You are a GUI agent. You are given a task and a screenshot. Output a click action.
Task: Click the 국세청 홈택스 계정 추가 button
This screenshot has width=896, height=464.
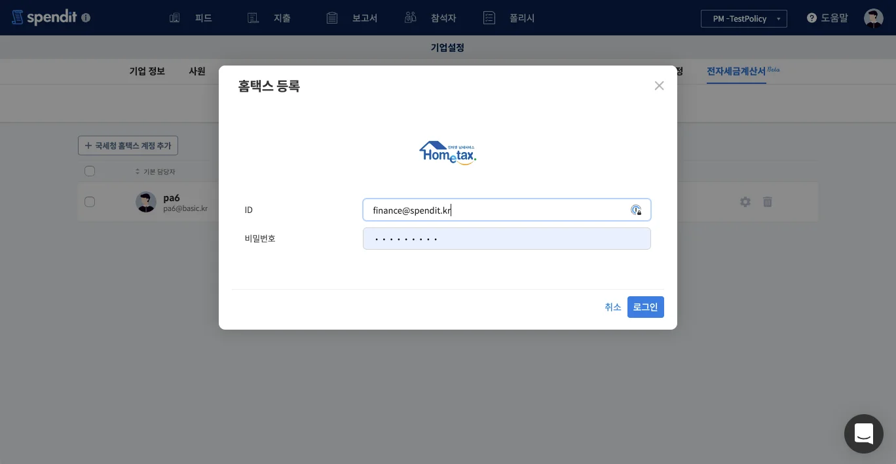point(128,145)
